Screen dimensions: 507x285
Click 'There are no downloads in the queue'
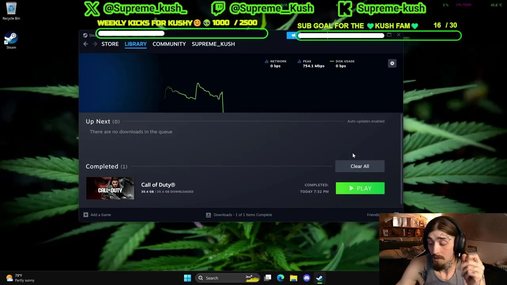(131, 131)
